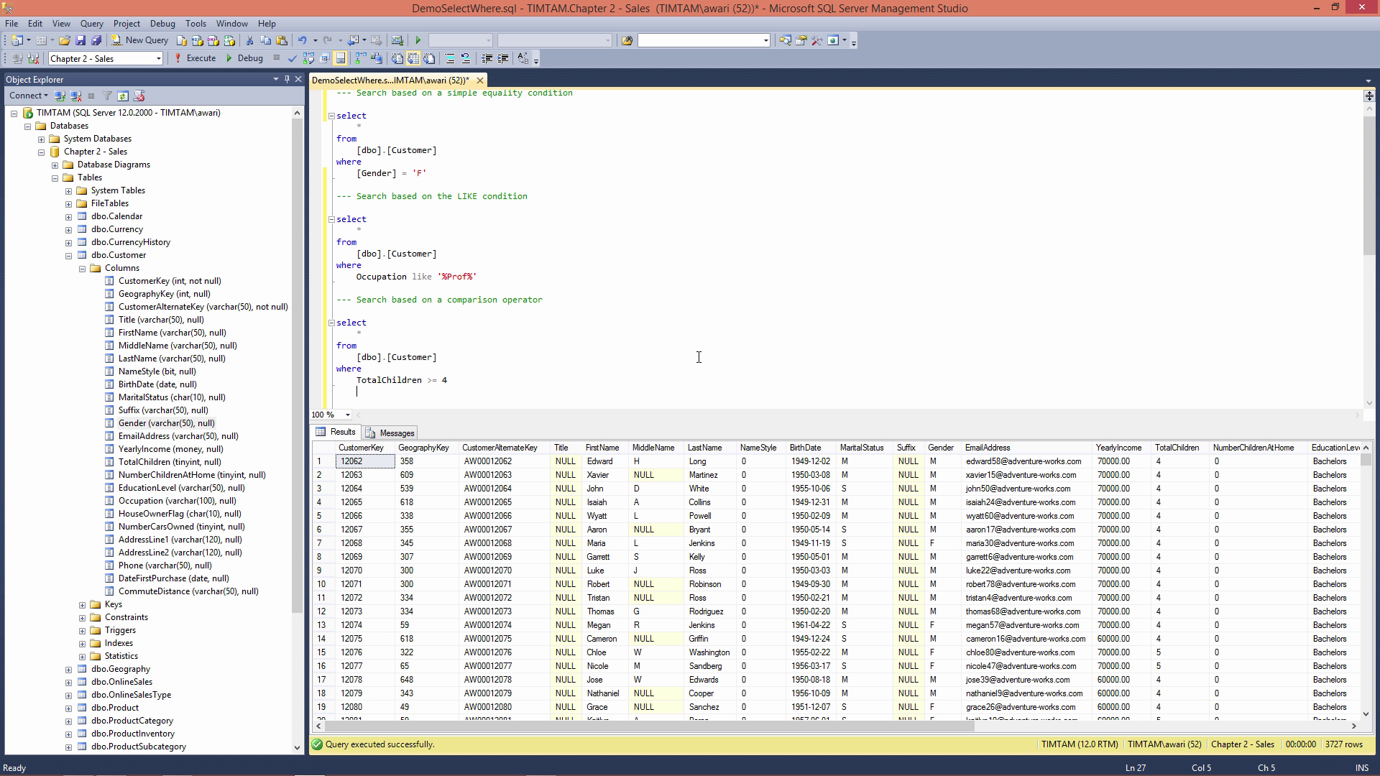Open the Connect dropdown in Object Explorer
Image resolution: width=1380 pixels, height=776 pixels.
(x=28, y=96)
